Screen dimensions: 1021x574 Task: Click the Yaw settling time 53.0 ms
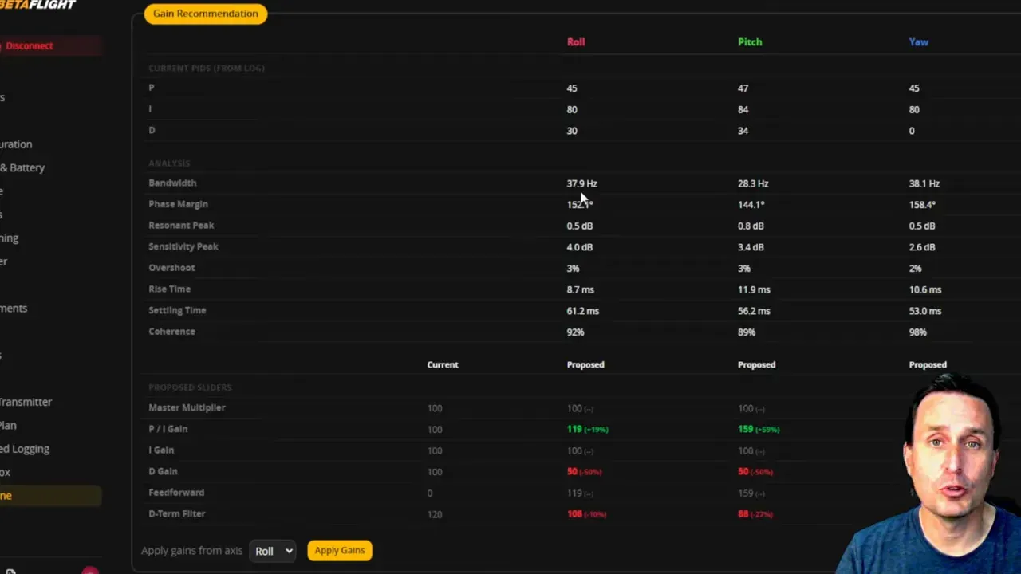coord(925,311)
